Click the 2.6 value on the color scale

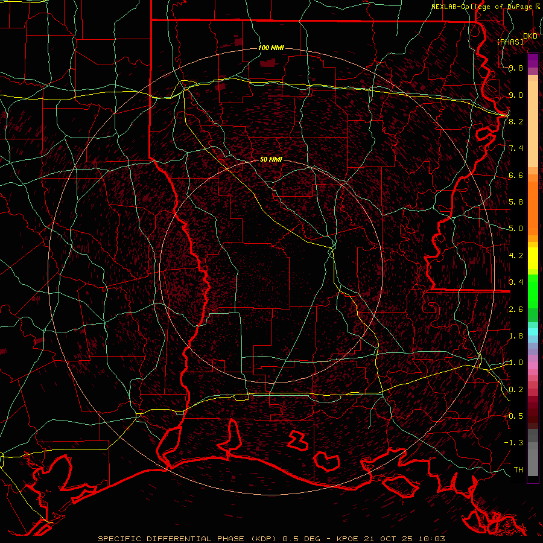516,310
